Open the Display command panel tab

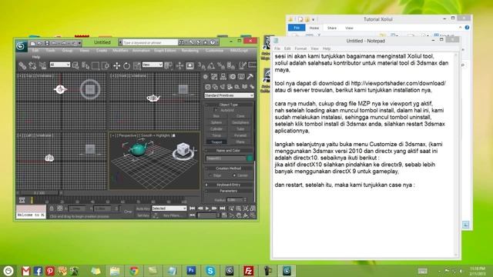[241, 77]
